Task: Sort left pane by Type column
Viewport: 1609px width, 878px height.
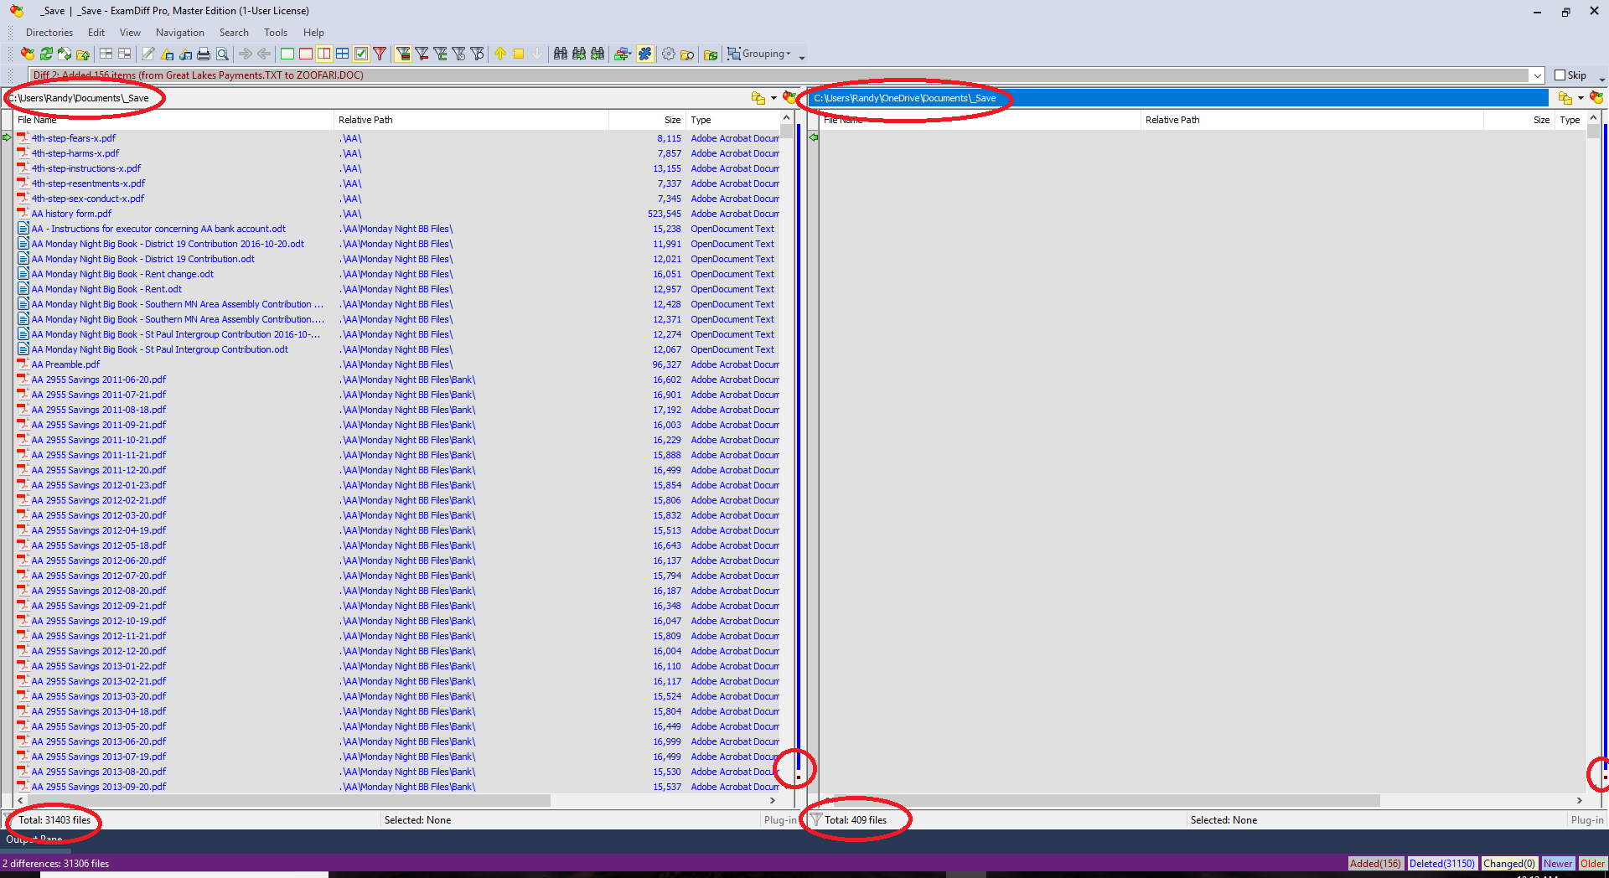Action: 733,120
